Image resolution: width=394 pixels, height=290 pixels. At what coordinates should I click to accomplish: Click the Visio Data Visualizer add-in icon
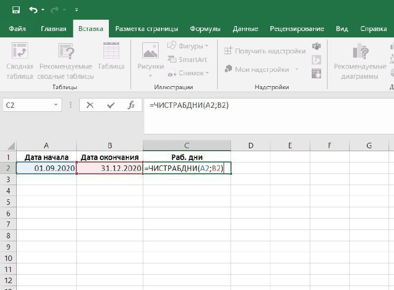[x=316, y=46]
